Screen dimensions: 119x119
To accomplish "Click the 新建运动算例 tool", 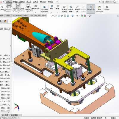I will (x=64, y=9).
